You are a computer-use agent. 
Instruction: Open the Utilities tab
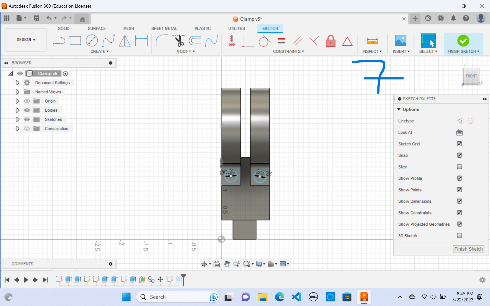pyautogui.click(x=237, y=28)
